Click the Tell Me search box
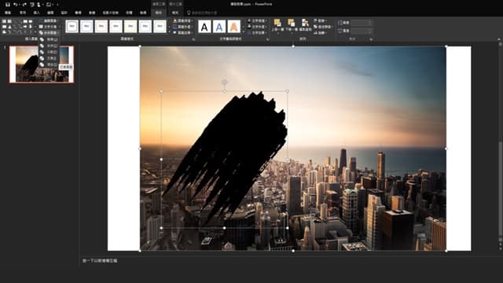The width and height of the screenshot is (503, 283). click(203, 13)
